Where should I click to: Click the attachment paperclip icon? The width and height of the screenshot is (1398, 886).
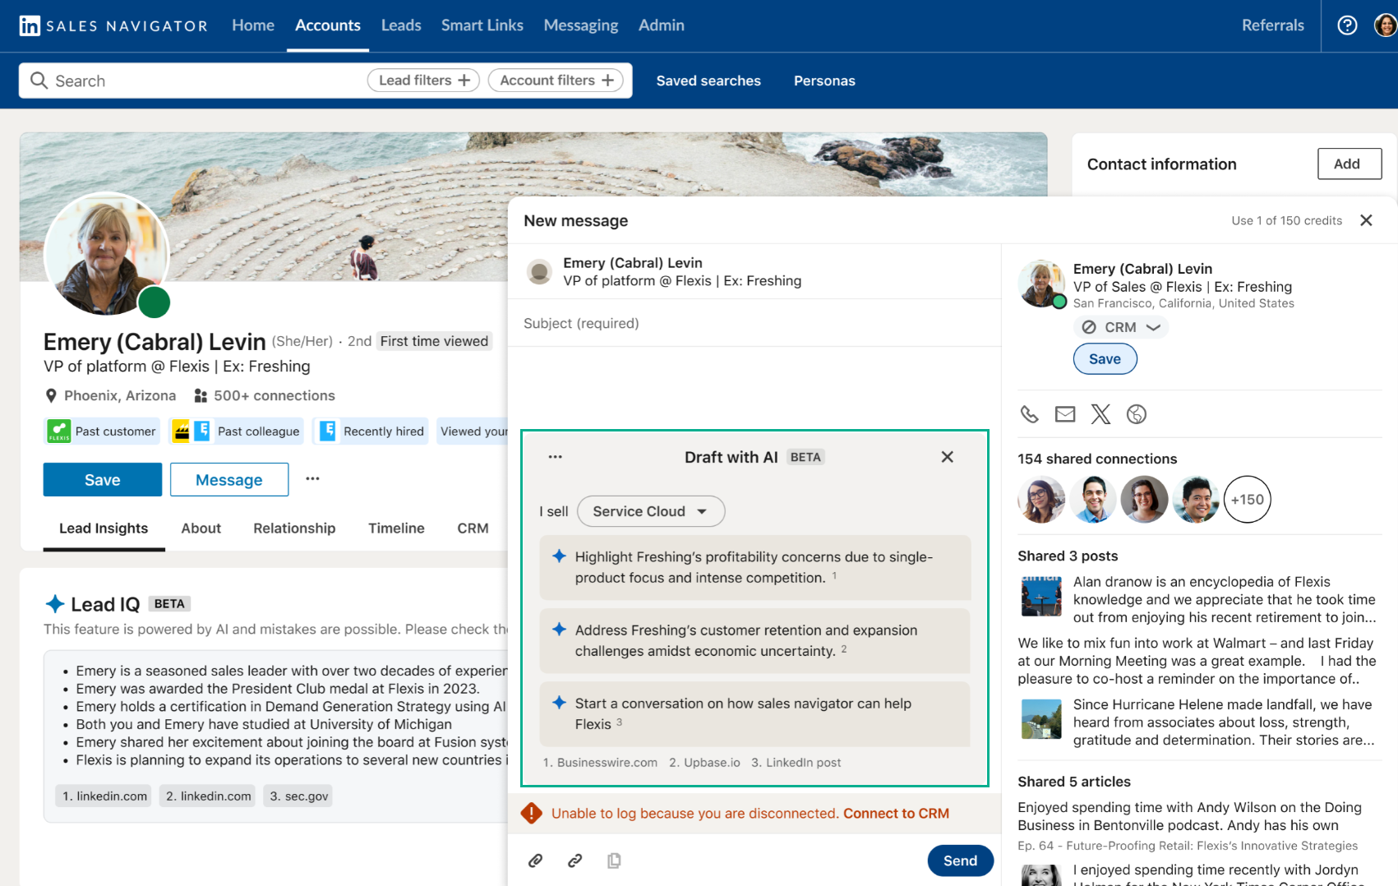(535, 861)
